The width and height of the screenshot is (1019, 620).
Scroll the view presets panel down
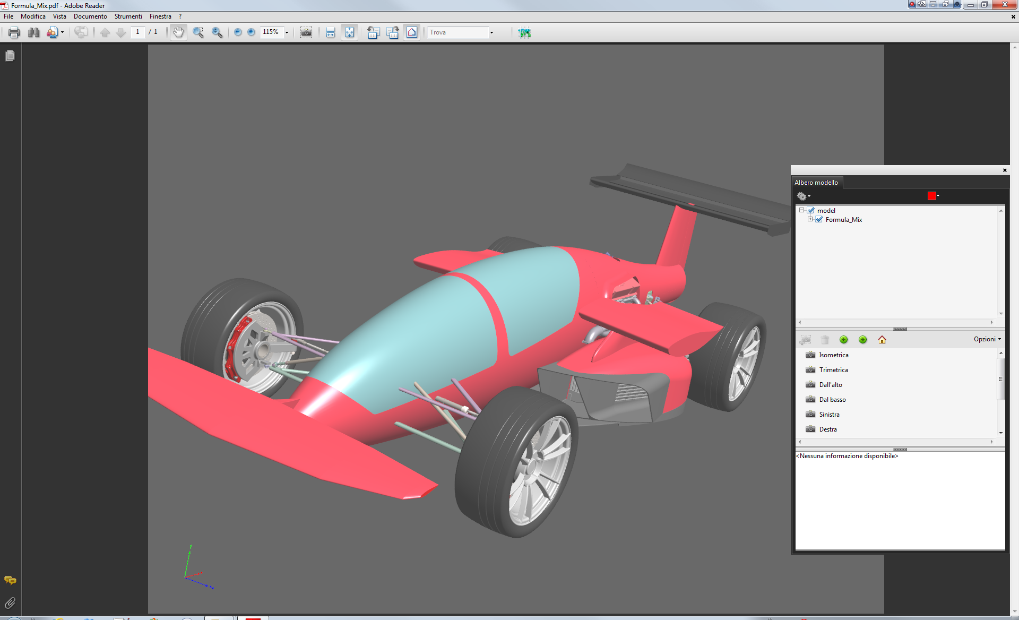point(1001,433)
